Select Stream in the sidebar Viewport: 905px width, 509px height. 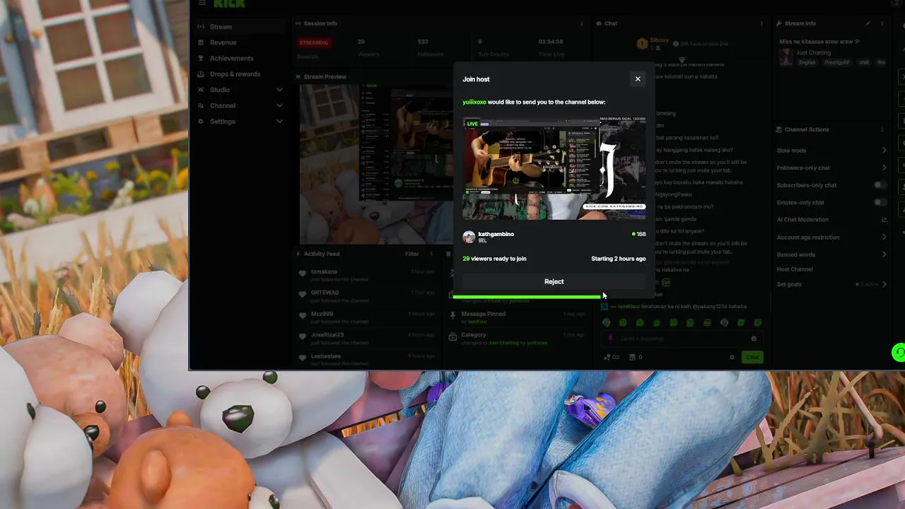pos(240,27)
